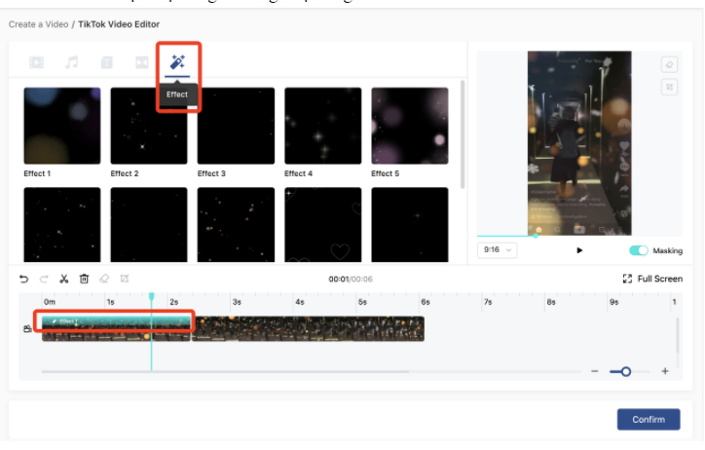This screenshot has height=450, width=705.
Task: Pick the hearts effect thumbnail in second row
Action: [322, 224]
